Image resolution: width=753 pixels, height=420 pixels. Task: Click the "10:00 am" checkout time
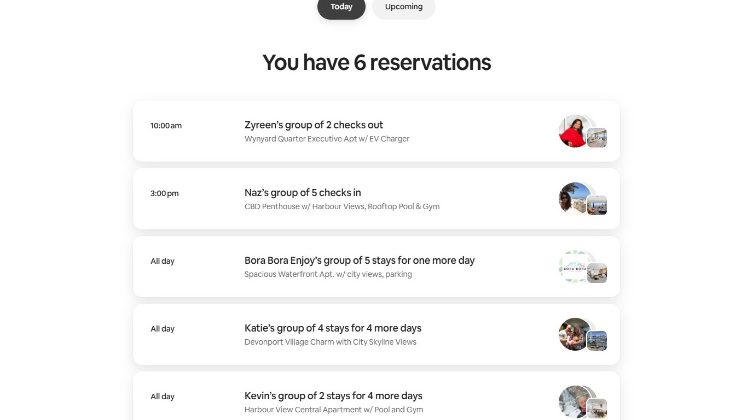[166, 126]
